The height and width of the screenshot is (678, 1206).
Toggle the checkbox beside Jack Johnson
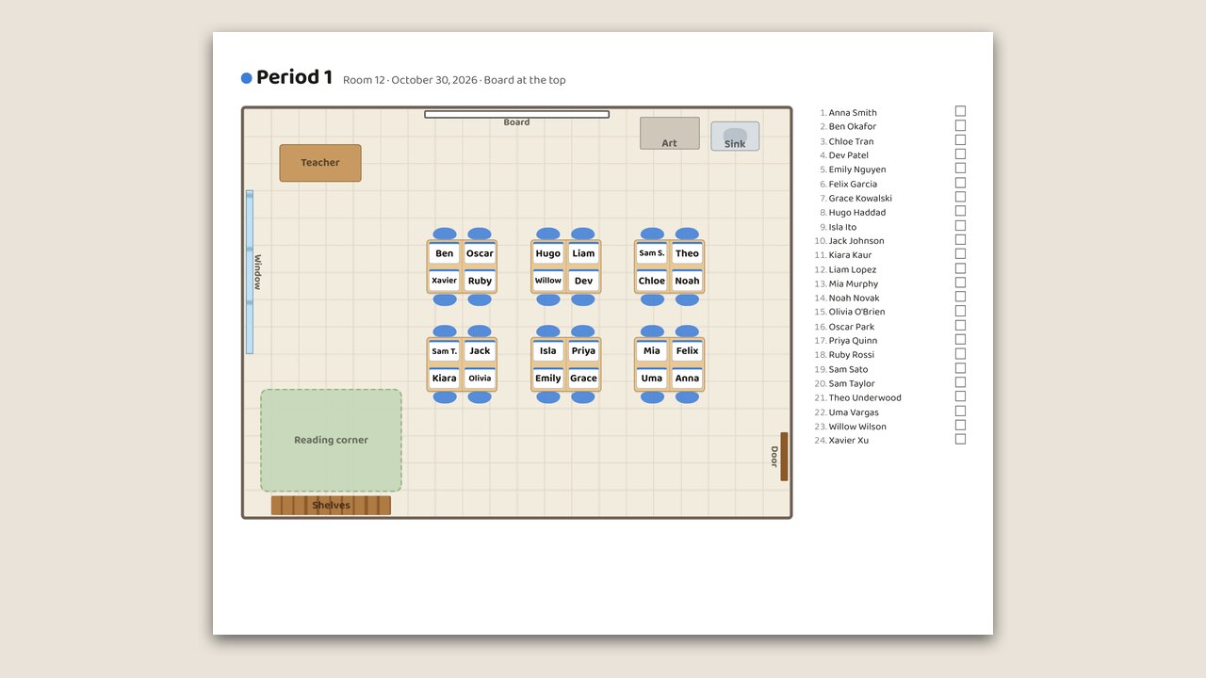pos(960,239)
